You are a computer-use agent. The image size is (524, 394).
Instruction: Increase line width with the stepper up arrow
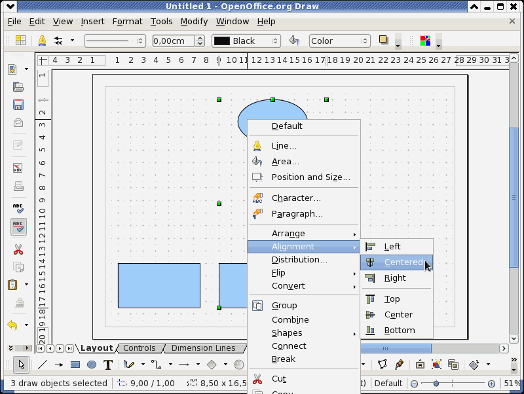pos(200,38)
